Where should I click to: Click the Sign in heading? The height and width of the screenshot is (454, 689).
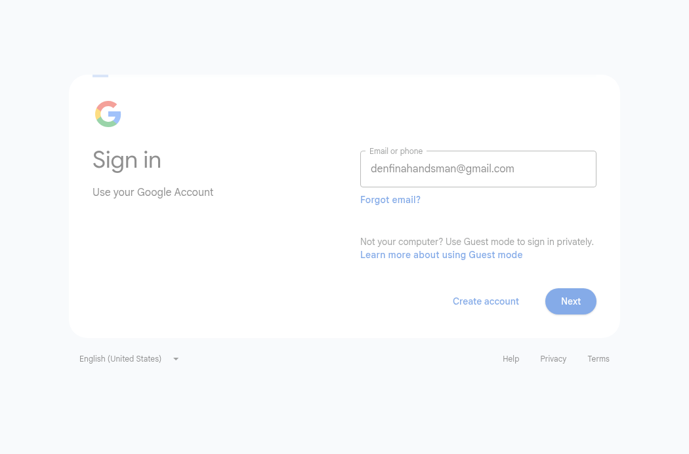tap(127, 160)
